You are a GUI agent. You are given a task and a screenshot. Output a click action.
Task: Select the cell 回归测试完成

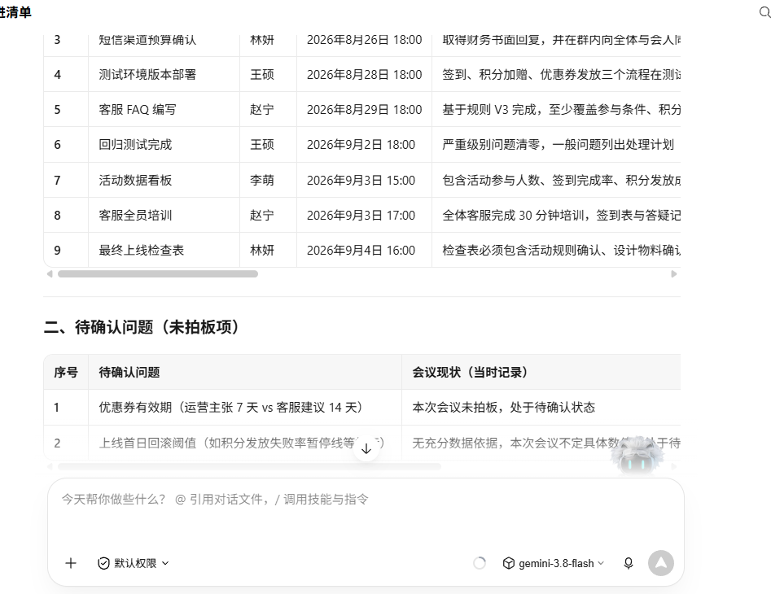click(x=135, y=145)
